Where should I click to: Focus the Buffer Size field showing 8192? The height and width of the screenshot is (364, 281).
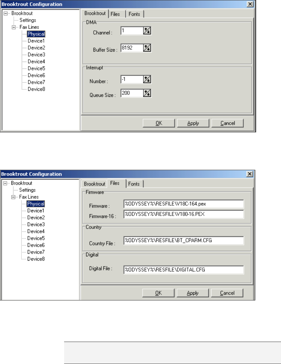click(132, 48)
